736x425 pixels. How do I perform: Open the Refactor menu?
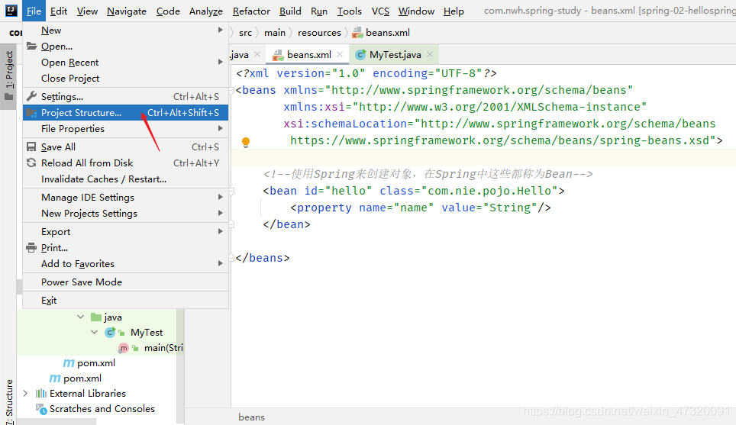click(x=251, y=11)
